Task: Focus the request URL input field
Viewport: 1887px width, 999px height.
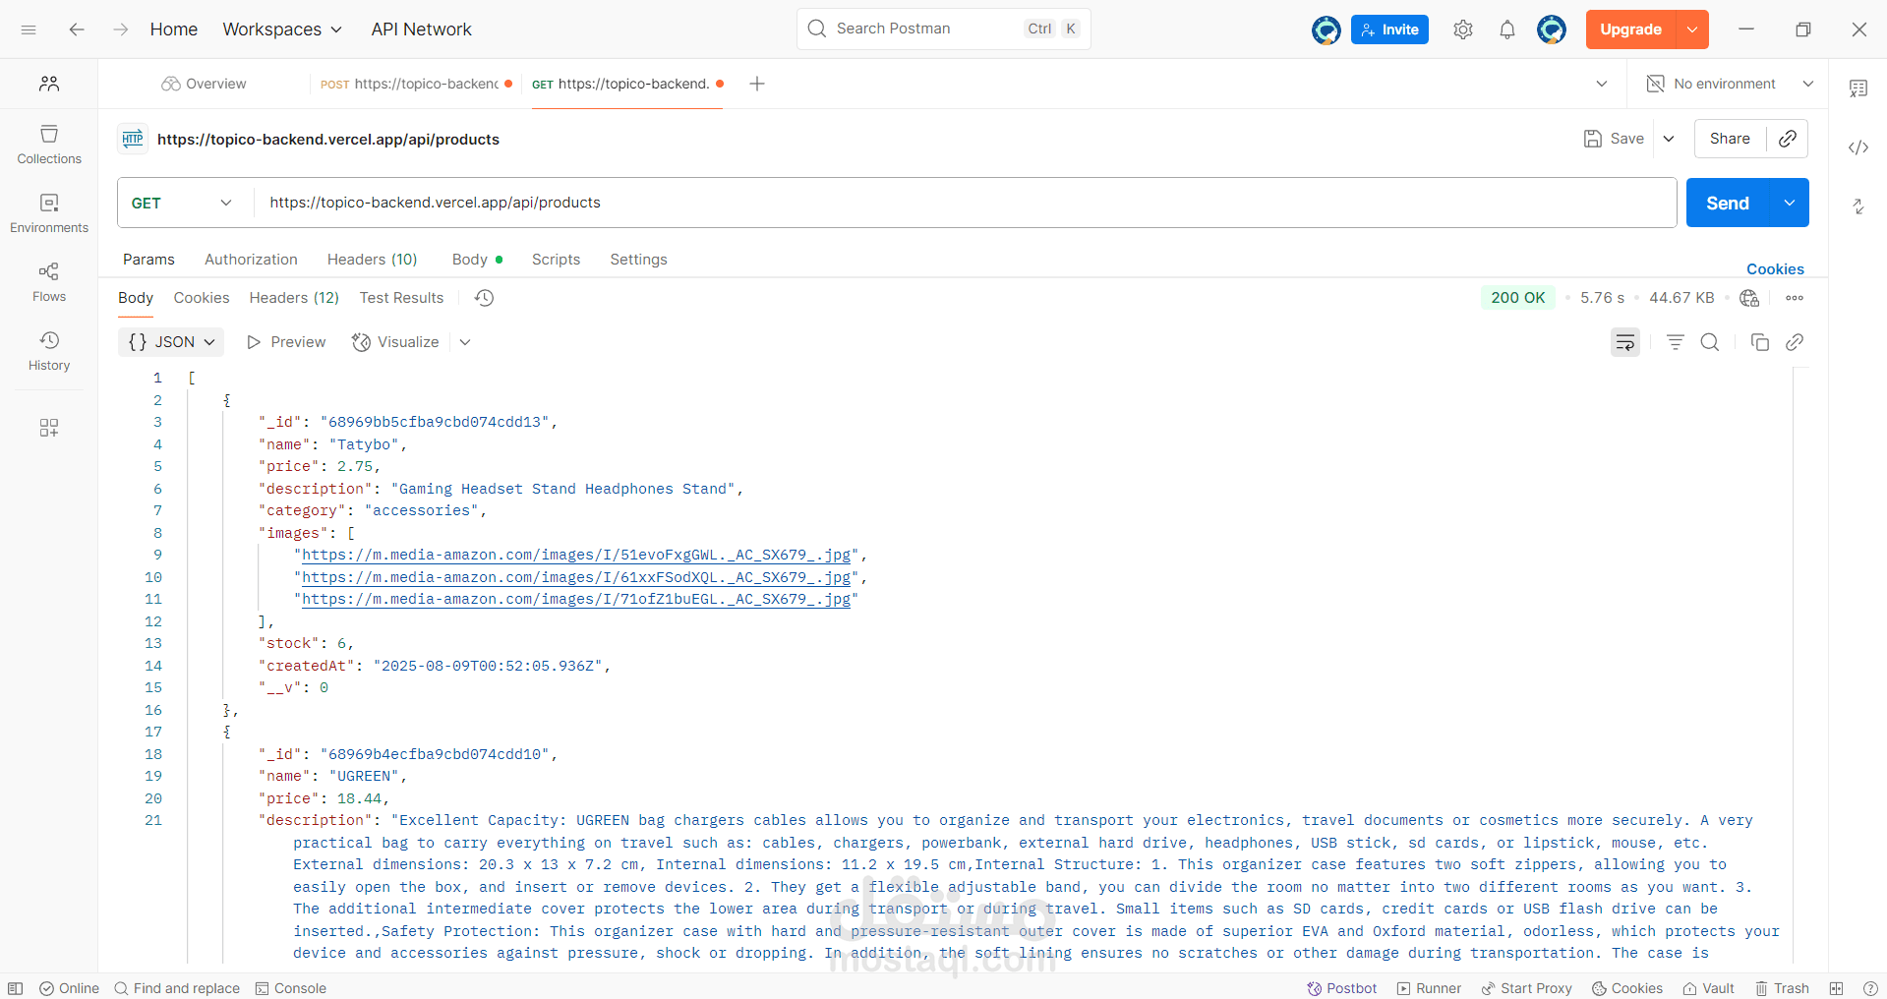Action: point(965,203)
